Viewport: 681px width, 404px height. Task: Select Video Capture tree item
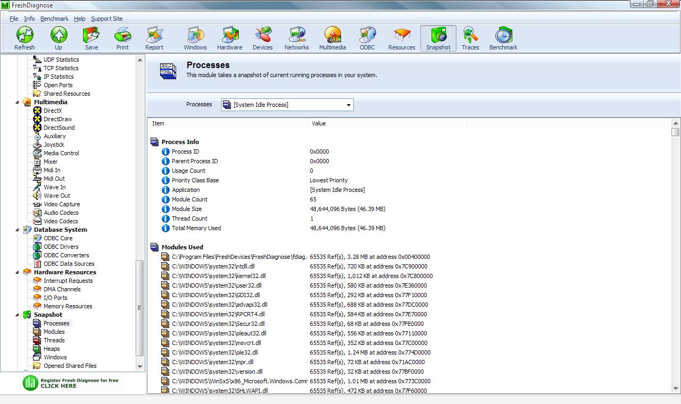[62, 204]
